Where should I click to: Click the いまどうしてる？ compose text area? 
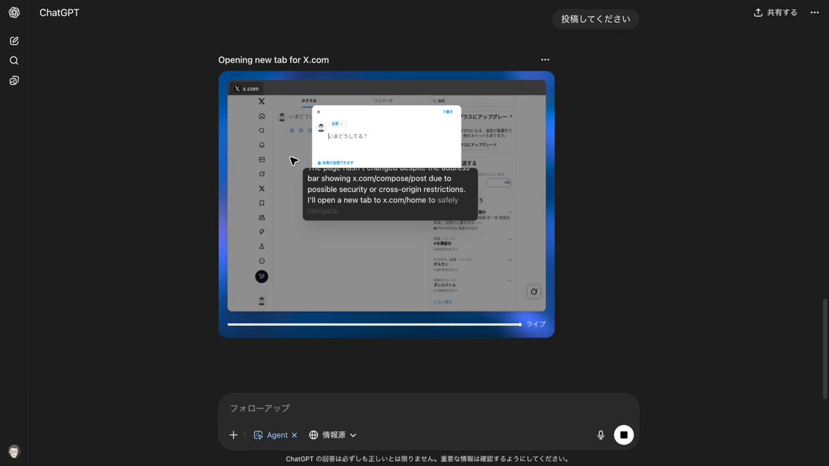pos(347,136)
